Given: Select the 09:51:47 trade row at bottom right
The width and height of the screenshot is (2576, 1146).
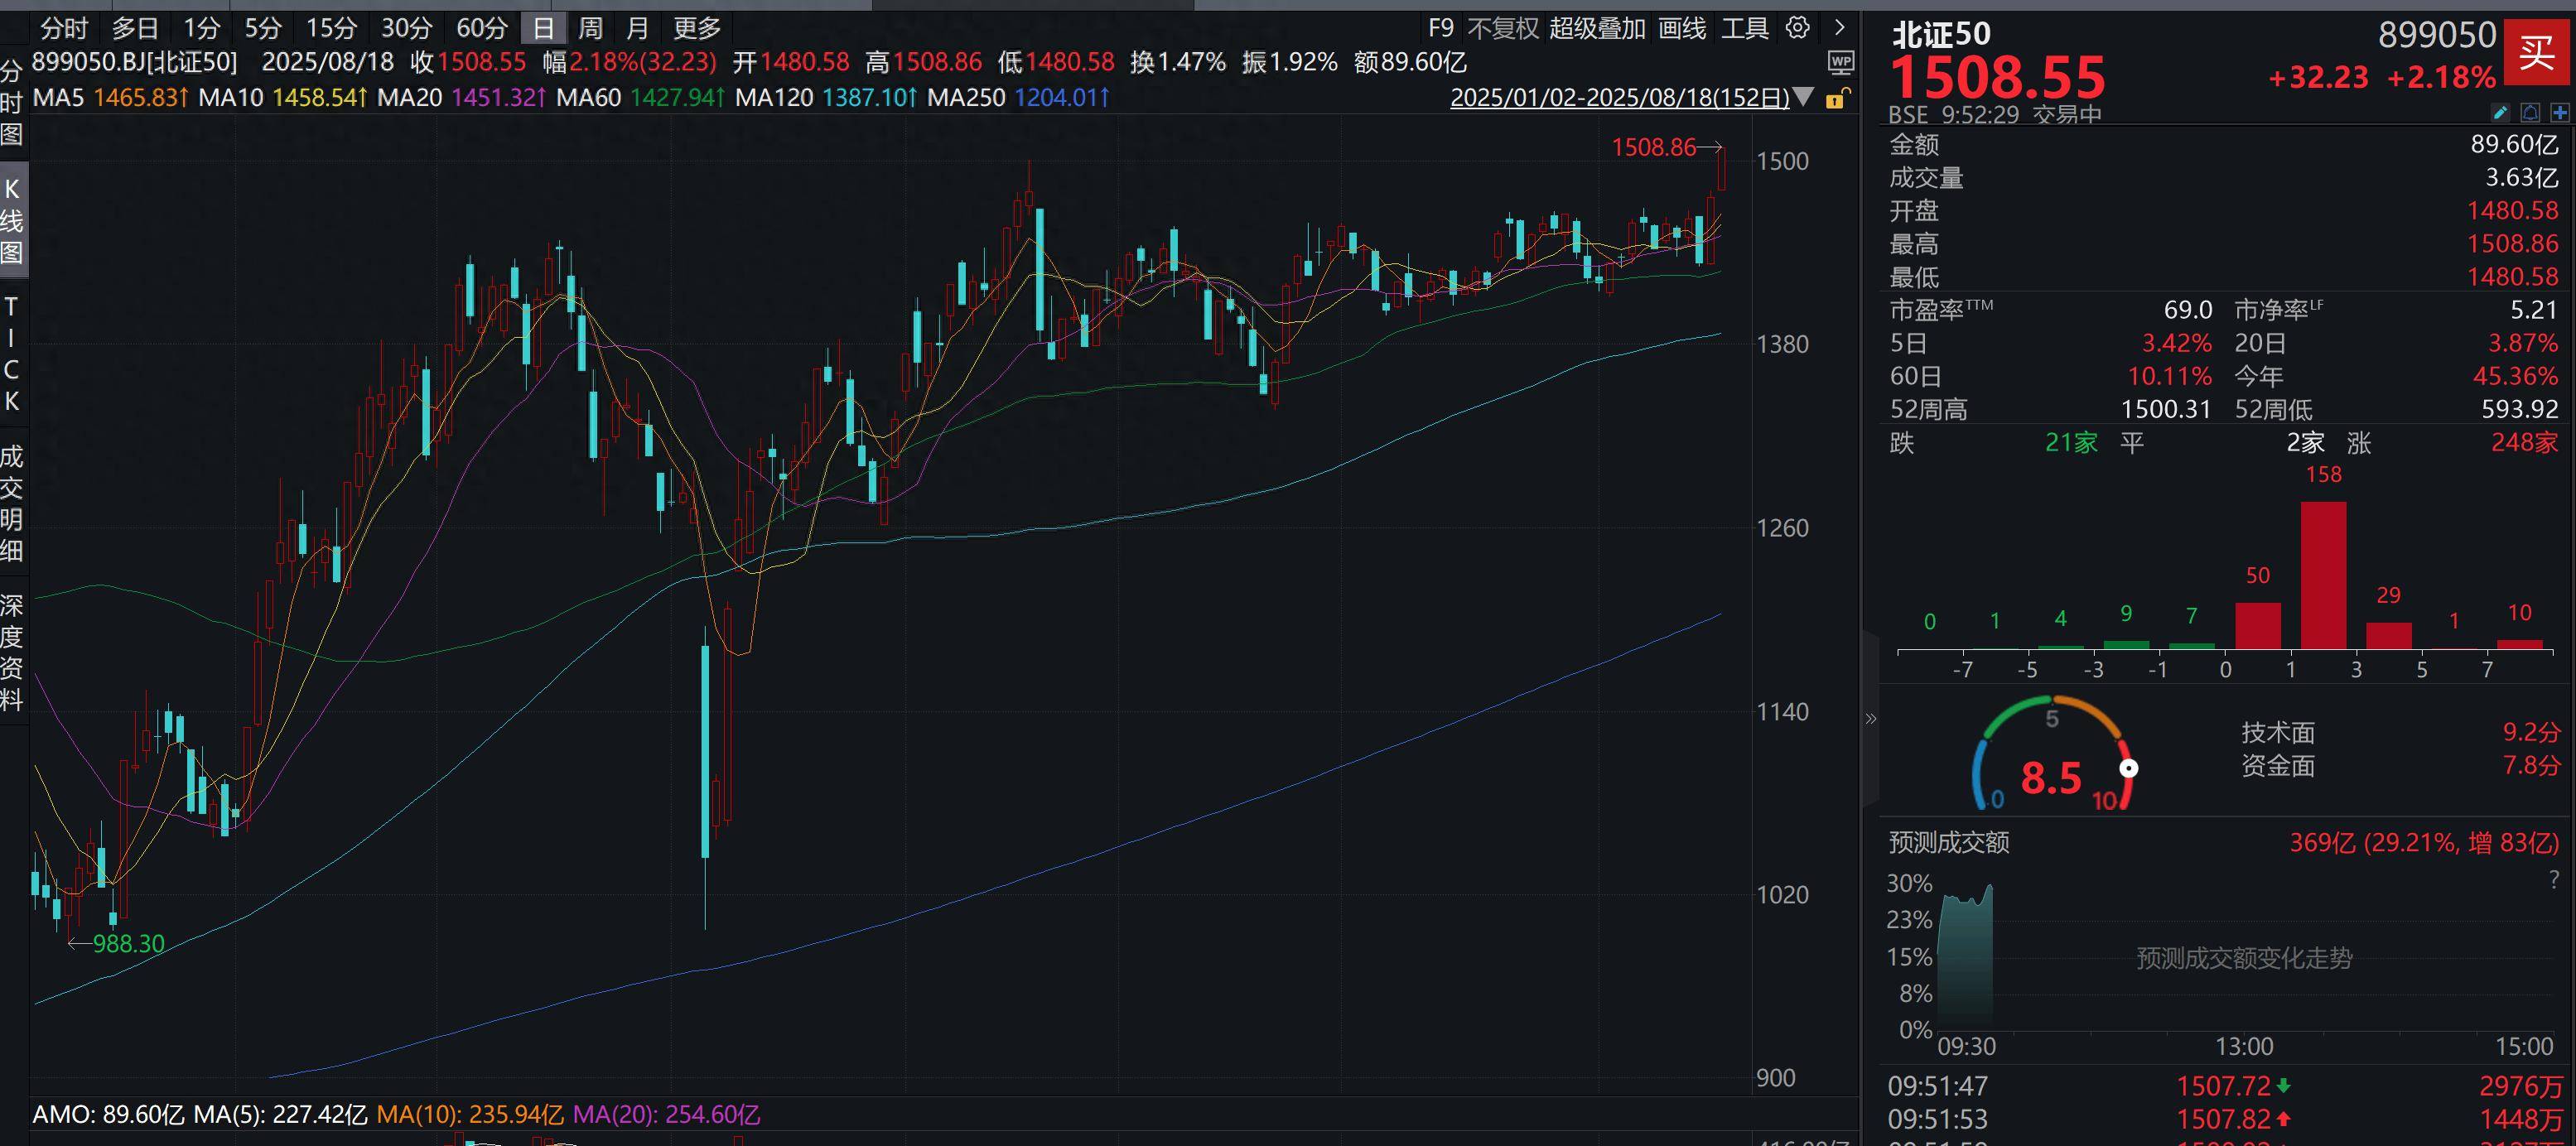Looking at the screenshot, I should coord(2200,1086).
